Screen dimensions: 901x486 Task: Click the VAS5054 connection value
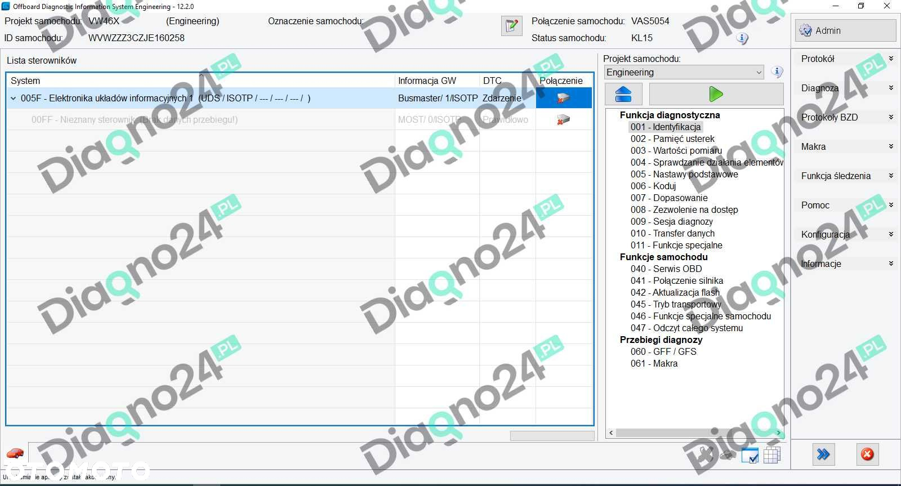(x=650, y=21)
